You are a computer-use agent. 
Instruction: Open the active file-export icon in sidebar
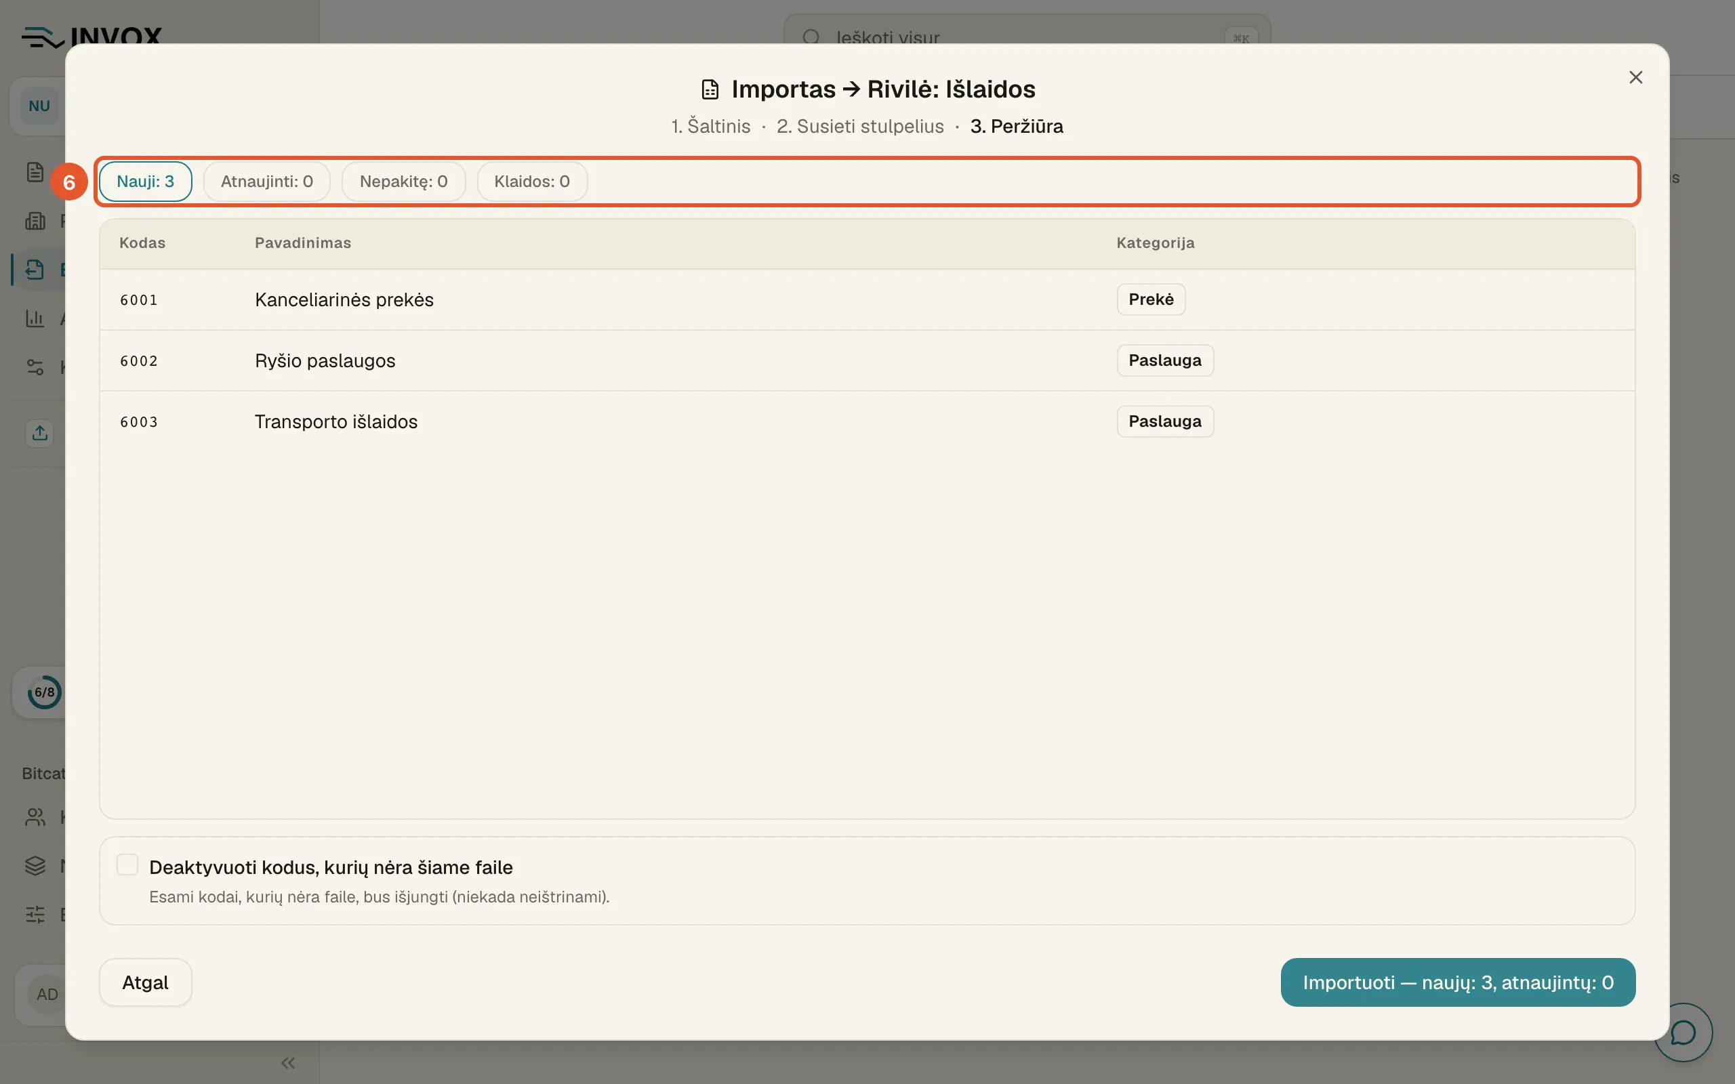pyautogui.click(x=35, y=270)
